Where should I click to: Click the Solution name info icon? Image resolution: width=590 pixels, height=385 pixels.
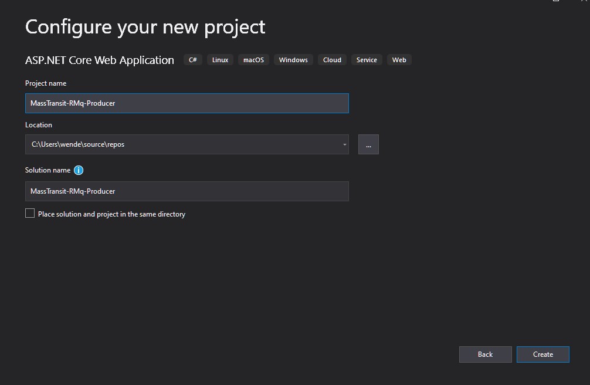(78, 170)
